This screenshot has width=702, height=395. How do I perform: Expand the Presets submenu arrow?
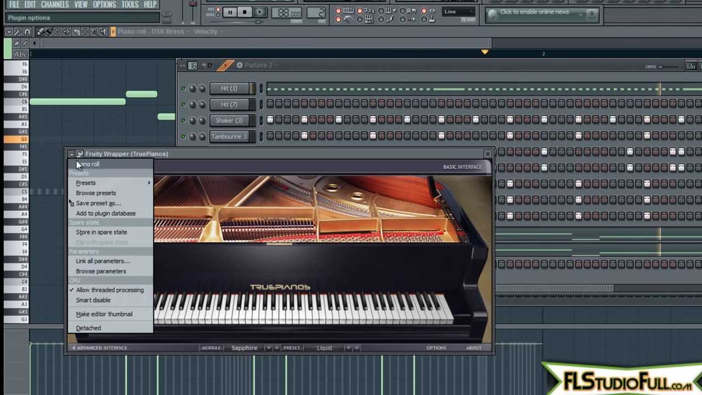point(149,183)
